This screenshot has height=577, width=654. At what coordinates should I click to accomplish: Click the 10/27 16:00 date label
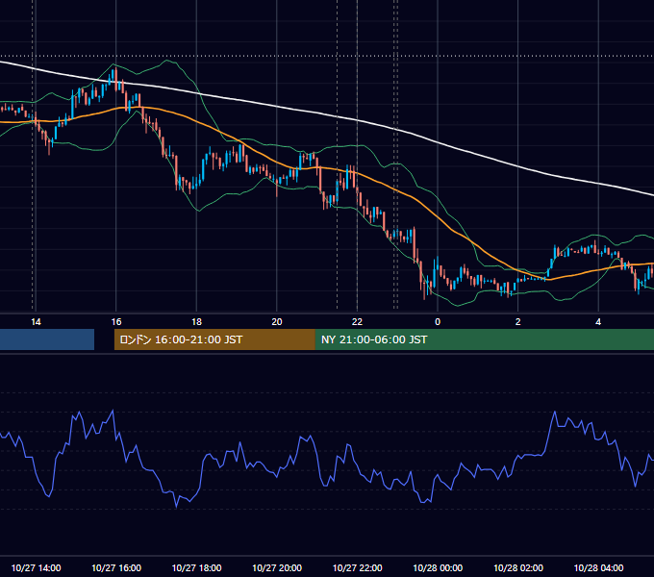pyautogui.click(x=116, y=567)
